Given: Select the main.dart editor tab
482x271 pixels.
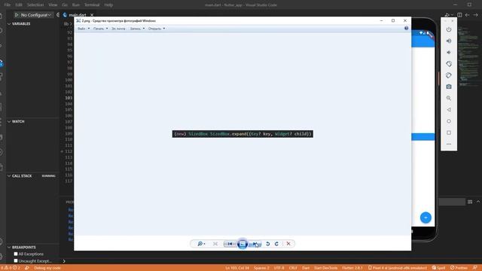Looking at the screenshot, I should (x=77, y=15).
